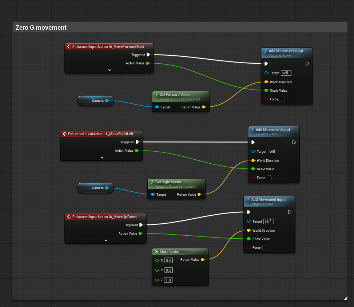Expand the IA_MoveUpDown node's extra pins
The image size is (354, 307).
coord(106,240)
